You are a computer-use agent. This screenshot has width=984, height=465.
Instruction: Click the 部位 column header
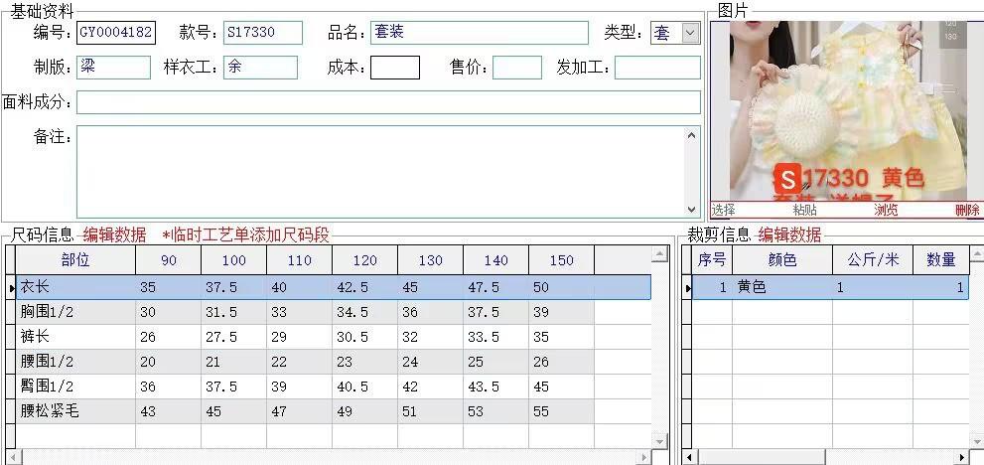tap(75, 260)
